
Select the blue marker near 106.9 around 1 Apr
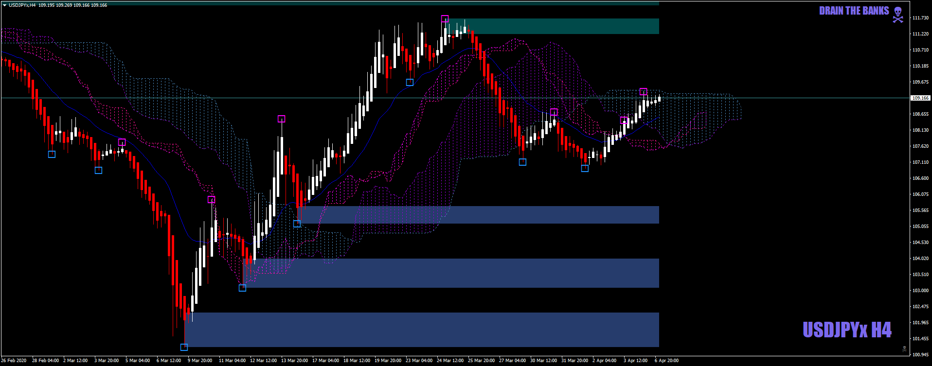pyautogui.click(x=585, y=168)
